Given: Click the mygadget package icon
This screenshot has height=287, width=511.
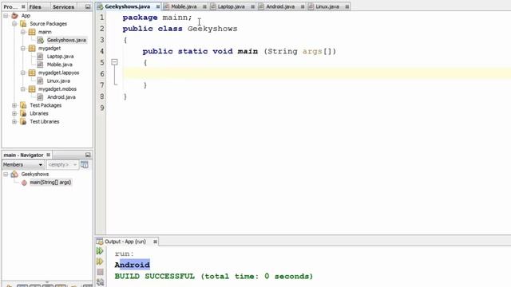Looking at the screenshot, I should point(32,48).
